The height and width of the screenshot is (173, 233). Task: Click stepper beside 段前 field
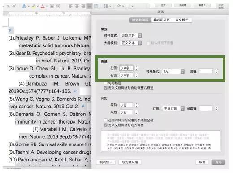click(x=136, y=105)
